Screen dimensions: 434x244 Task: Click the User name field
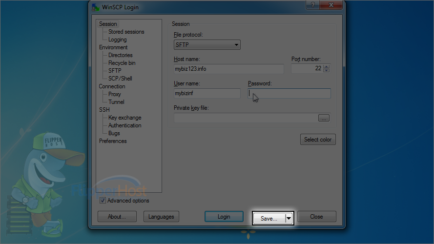tap(207, 93)
